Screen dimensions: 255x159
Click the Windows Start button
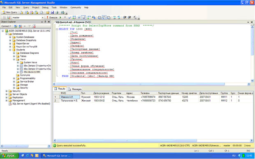(9, 156)
